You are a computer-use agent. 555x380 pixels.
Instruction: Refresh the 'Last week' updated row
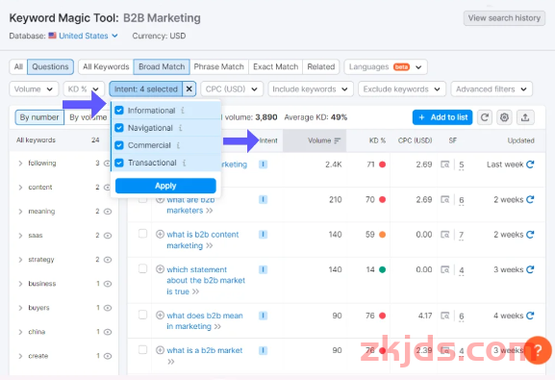pyautogui.click(x=530, y=165)
